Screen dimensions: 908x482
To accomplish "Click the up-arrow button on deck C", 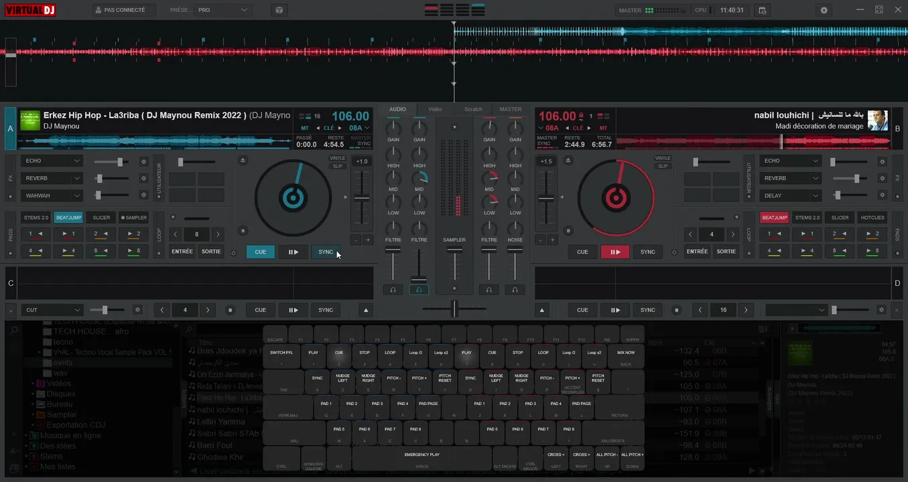I will click(x=366, y=310).
